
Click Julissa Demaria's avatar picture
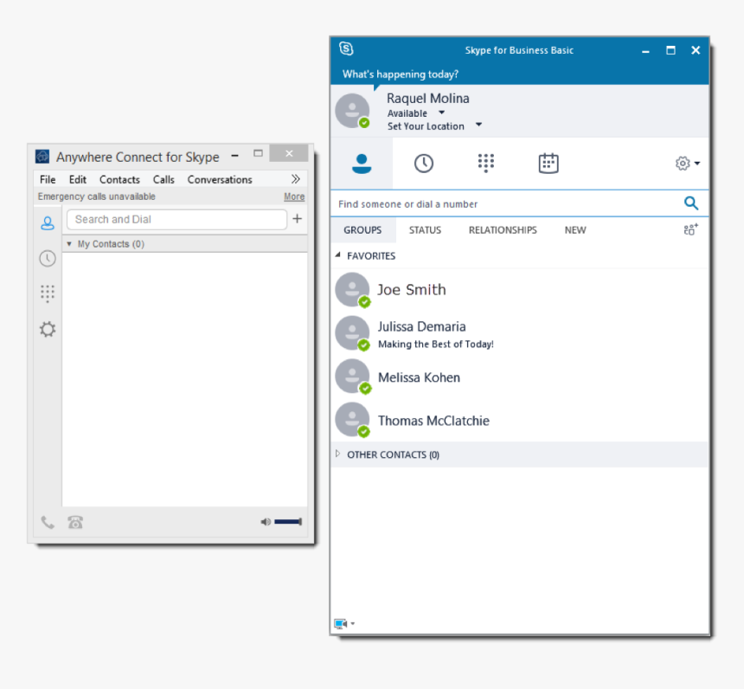[x=352, y=333]
